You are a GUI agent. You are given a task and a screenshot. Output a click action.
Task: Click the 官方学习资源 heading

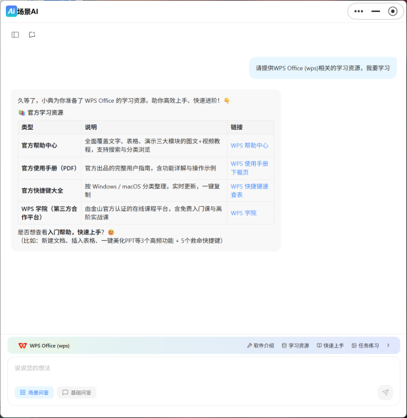(x=41, y=113)
